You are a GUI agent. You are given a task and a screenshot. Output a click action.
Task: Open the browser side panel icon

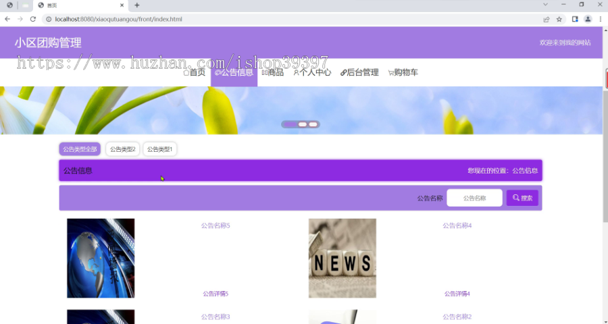(575, 19)
